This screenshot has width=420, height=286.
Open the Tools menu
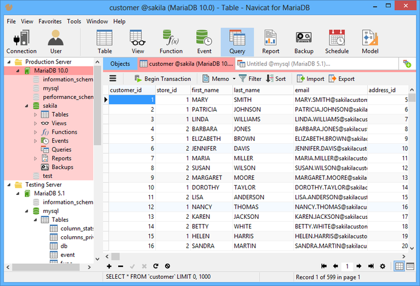click(74, 21)
